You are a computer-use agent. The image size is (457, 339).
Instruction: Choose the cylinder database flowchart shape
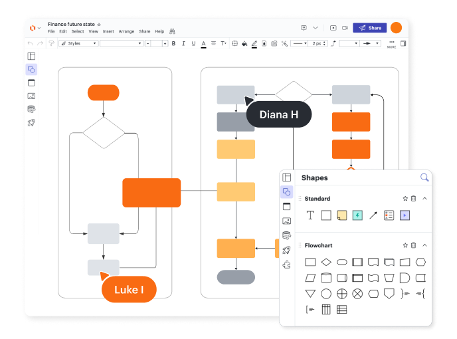325,278
